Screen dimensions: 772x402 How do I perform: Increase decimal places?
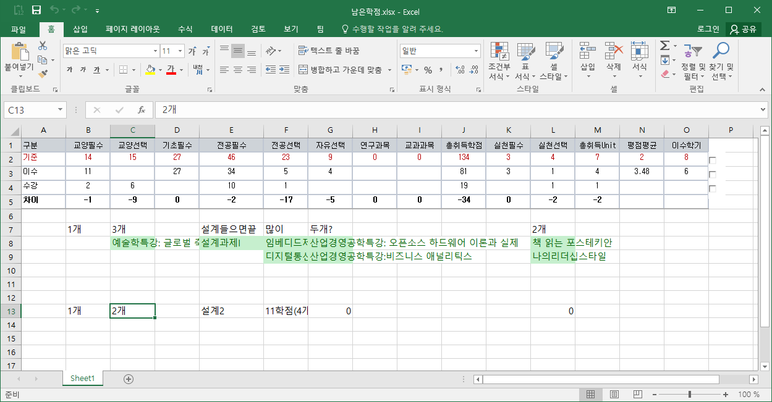[x=459, y=70]
